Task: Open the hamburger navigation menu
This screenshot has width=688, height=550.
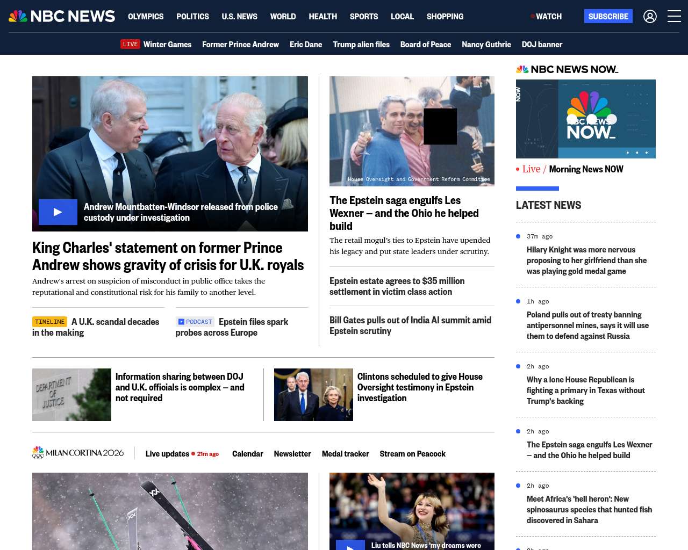Action: click(x=674, y=17)
